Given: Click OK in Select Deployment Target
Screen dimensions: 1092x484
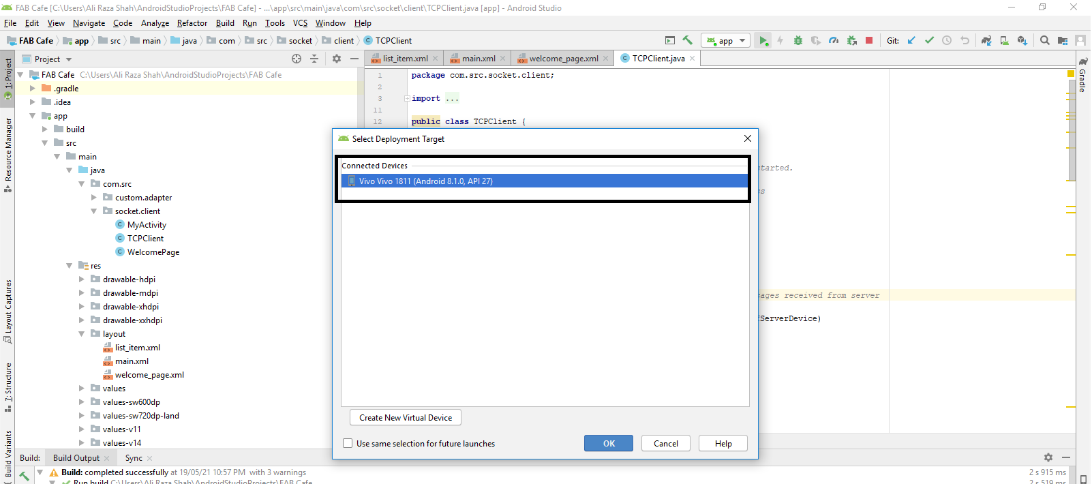Looking at the screenshot, I should coord(609,443).
